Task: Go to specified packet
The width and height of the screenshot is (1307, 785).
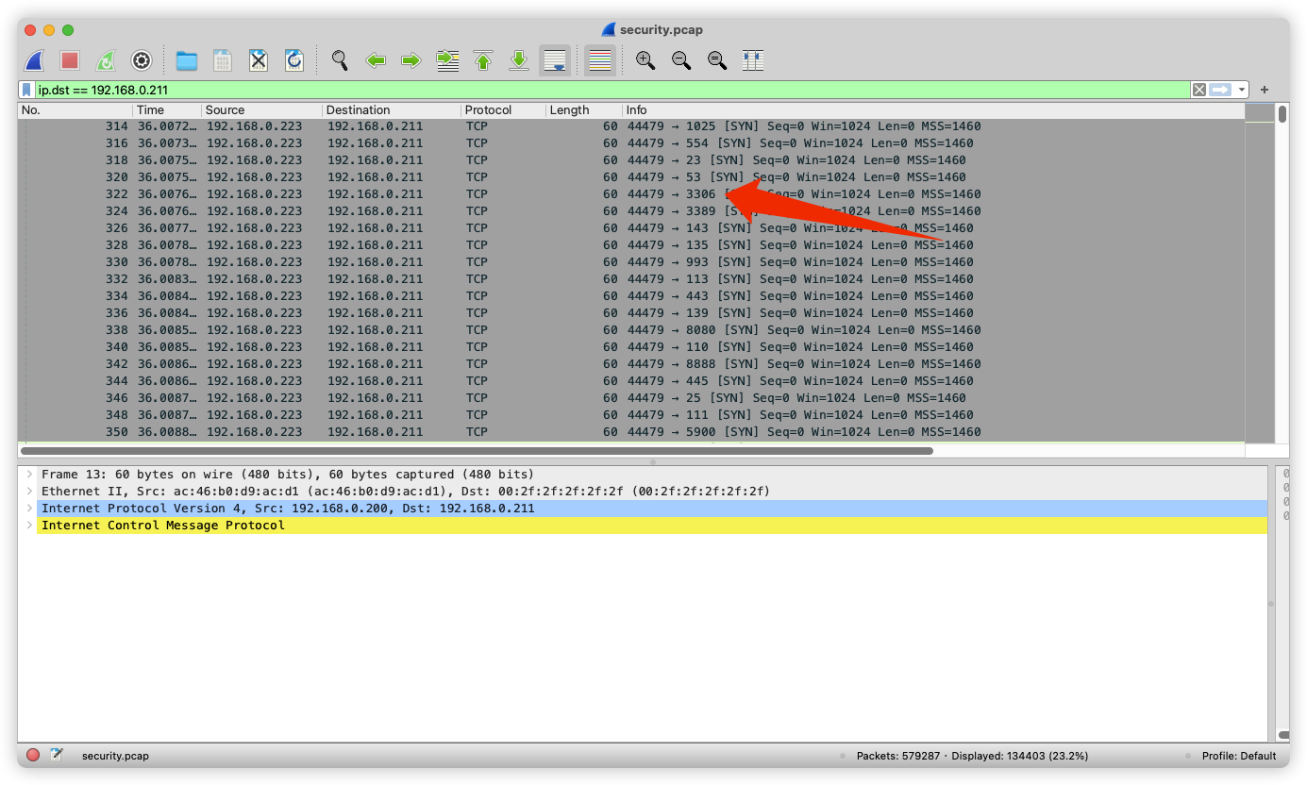Action: pyautogui.click(x=447, y=60)
